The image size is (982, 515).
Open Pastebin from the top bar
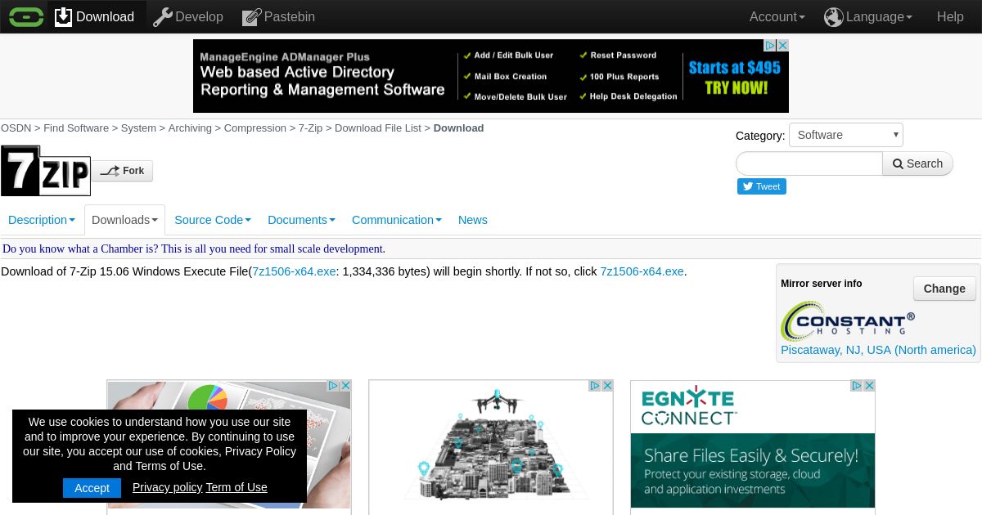279,16
